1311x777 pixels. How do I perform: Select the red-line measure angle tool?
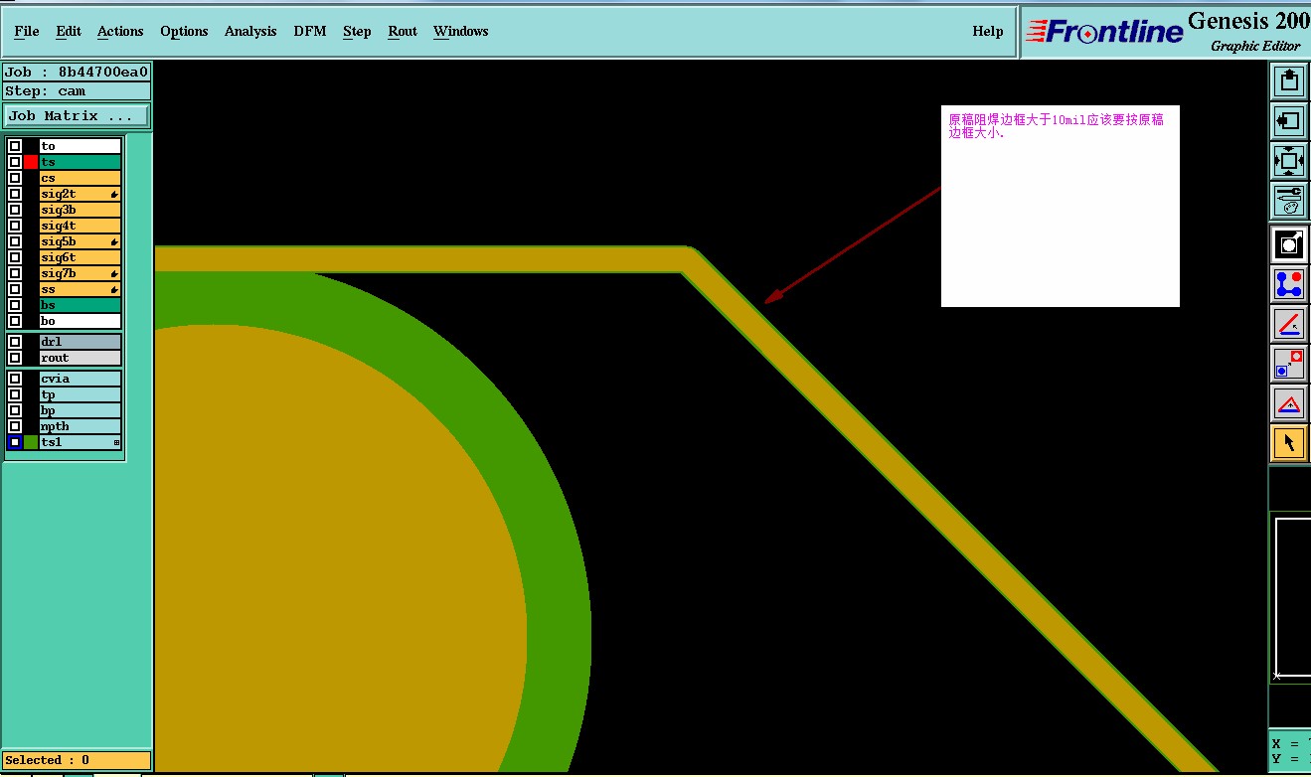click(x=1289, y=324)
